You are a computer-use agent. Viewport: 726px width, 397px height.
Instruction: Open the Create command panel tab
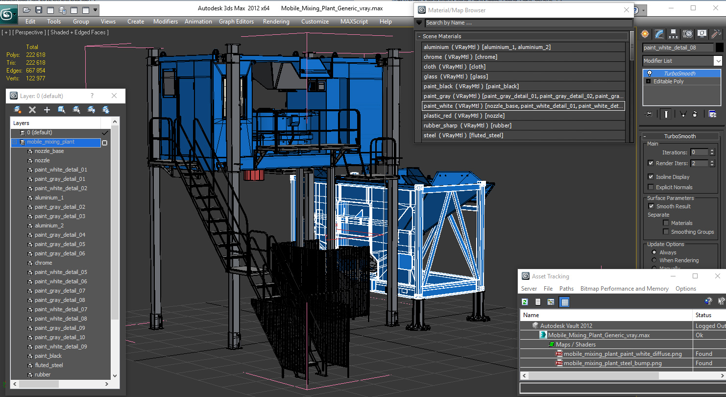coord(645,34)
